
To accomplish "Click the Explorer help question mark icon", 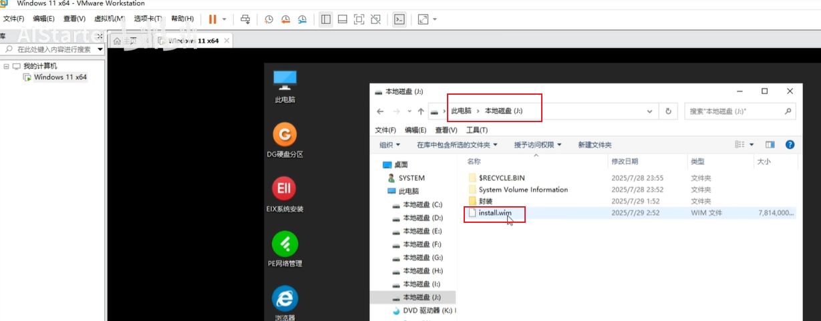I will point(790,145).
